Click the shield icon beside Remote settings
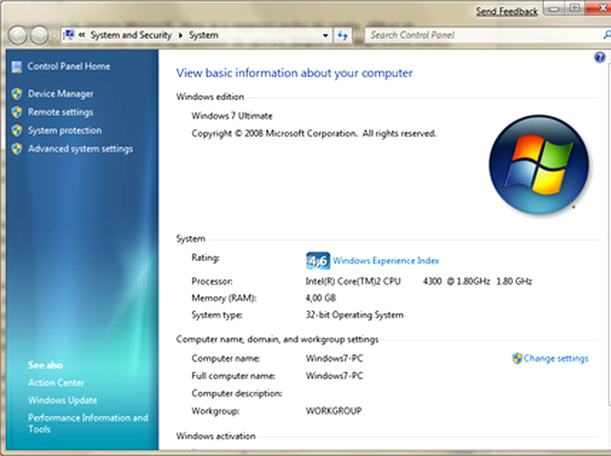This screenshot has height=456, width=611. tap(16, 112)
